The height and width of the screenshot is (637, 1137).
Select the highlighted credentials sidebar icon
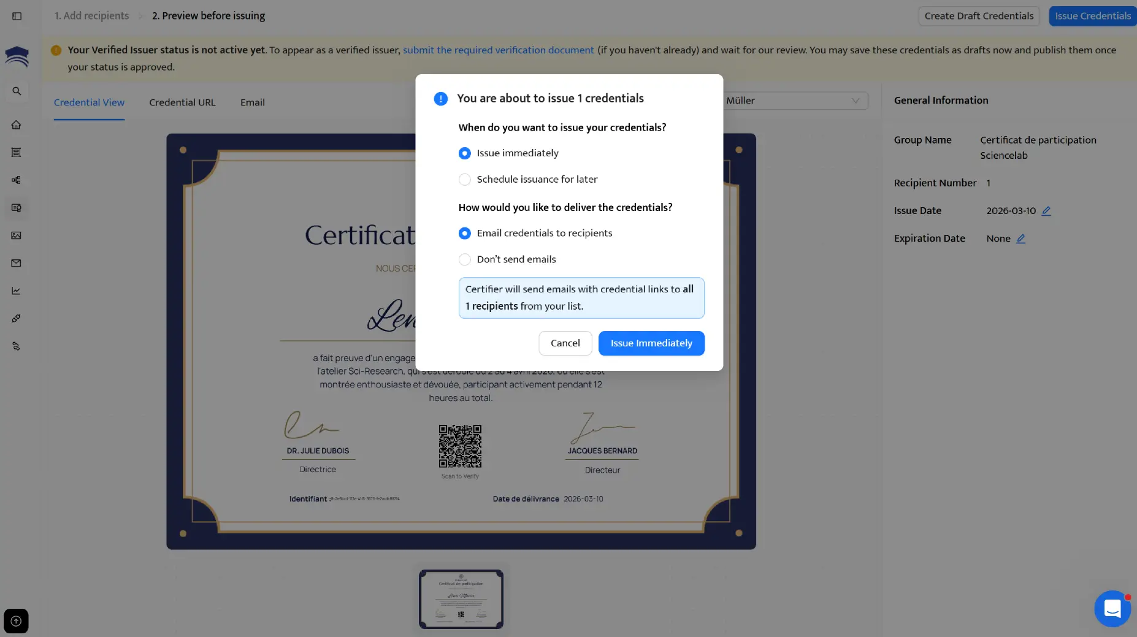17,208
